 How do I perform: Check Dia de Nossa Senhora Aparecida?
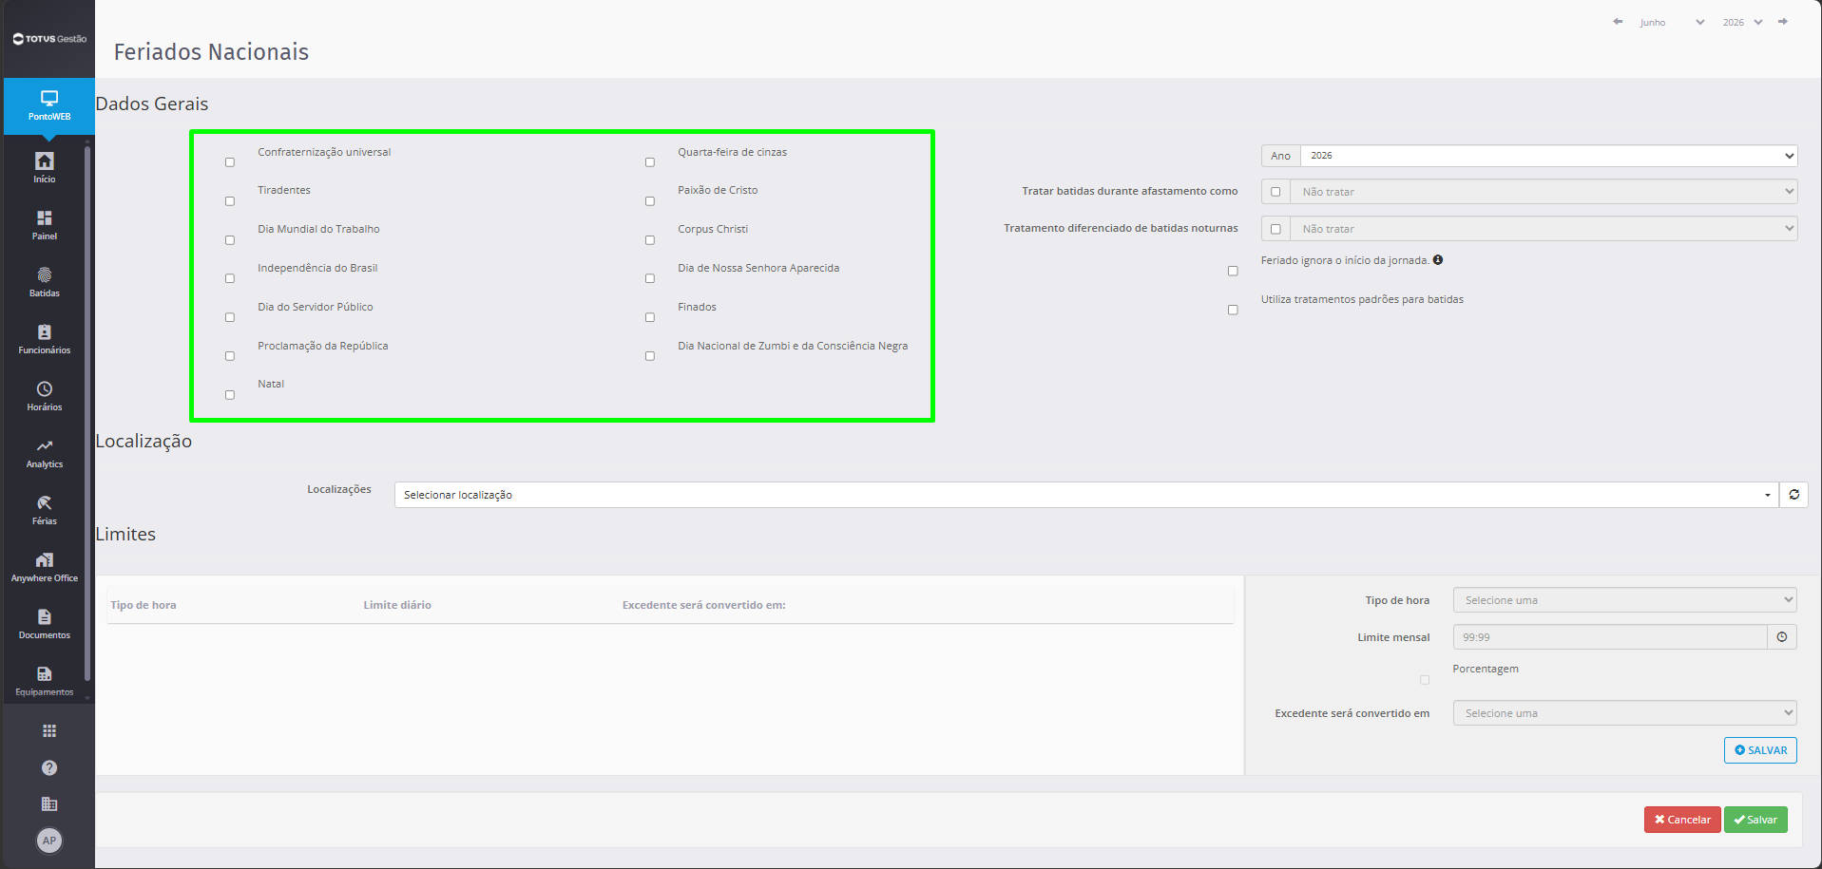(650, 278)
